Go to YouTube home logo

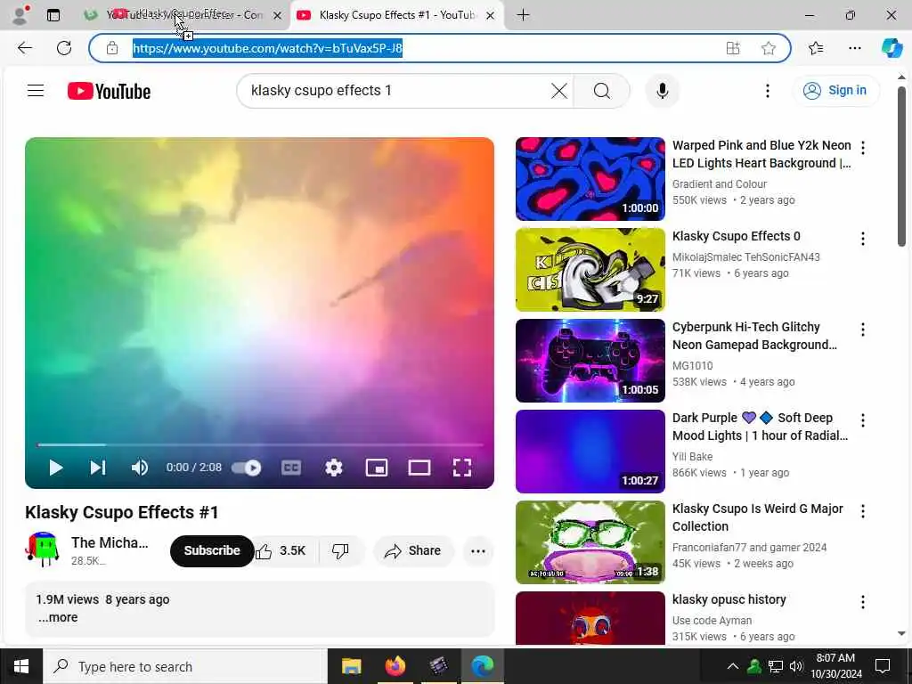click(x=109, y=91)
